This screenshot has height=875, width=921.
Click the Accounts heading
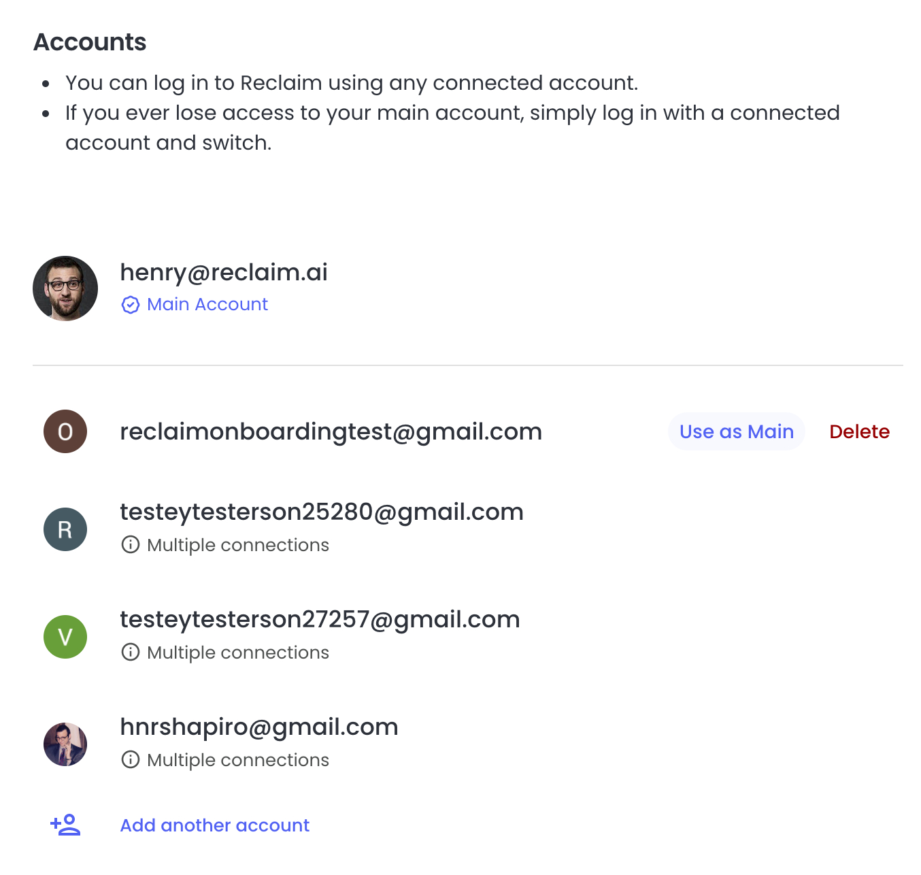(90, 42)
